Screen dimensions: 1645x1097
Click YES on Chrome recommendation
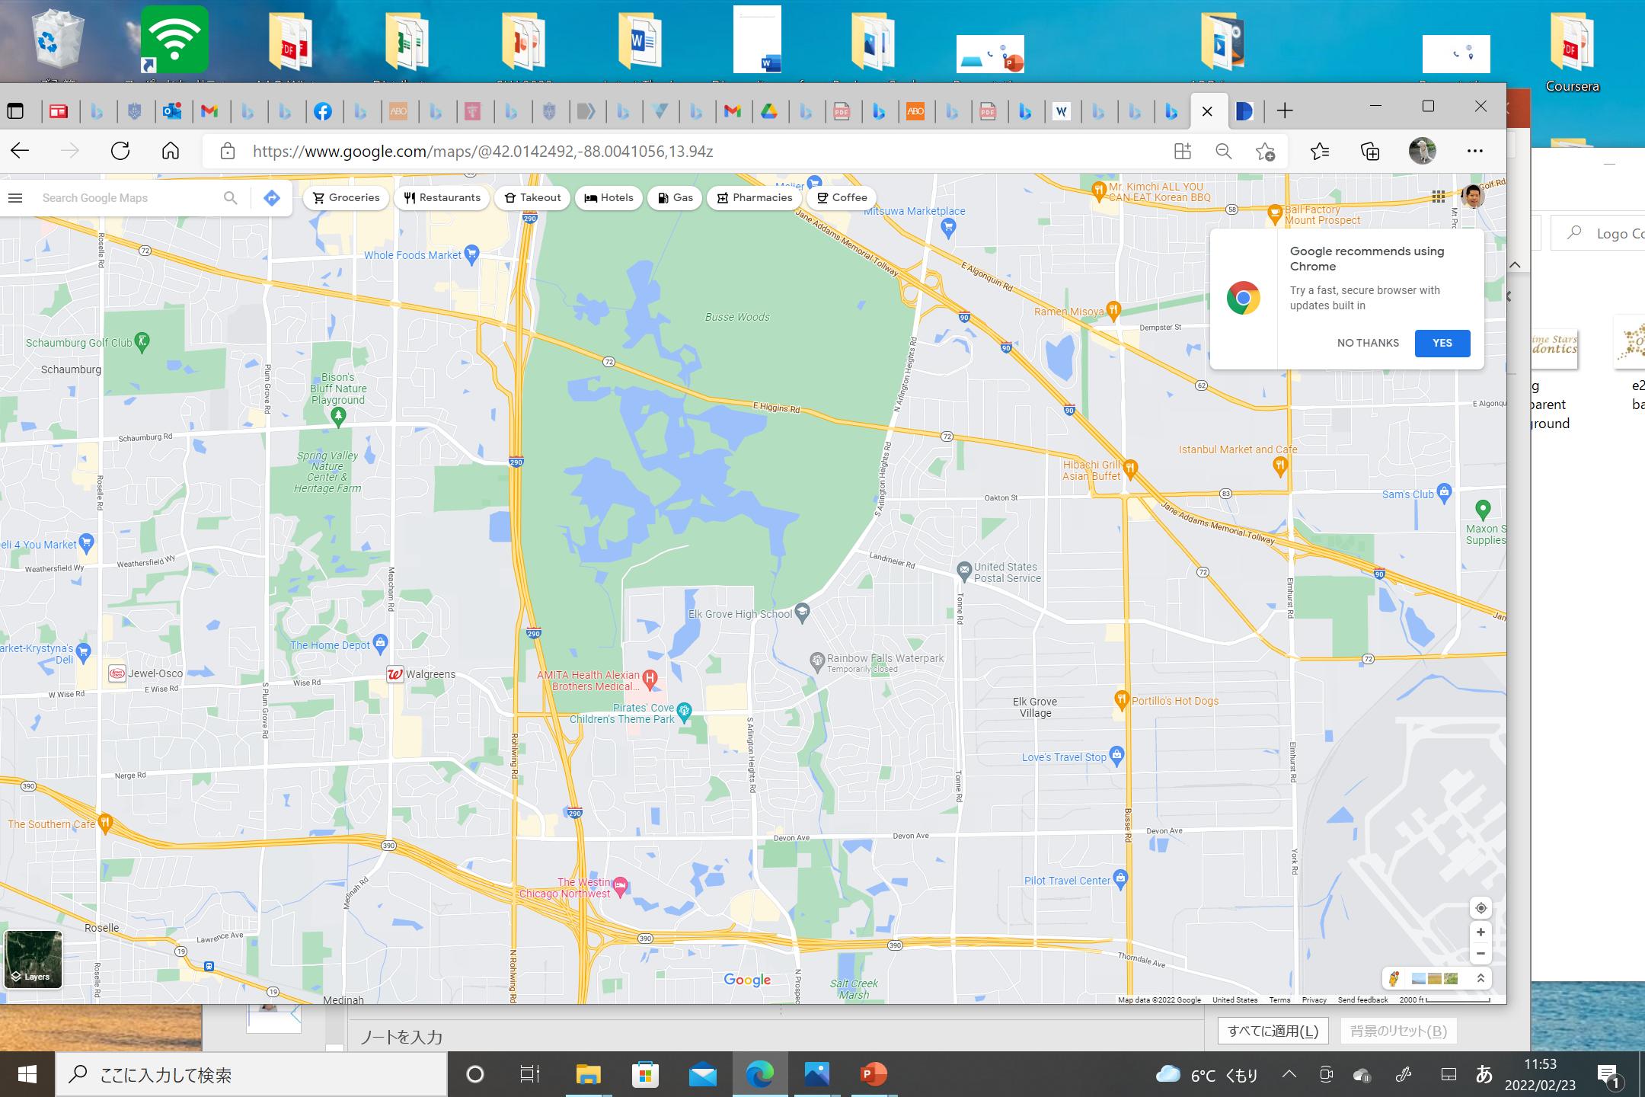[1442, 343]
